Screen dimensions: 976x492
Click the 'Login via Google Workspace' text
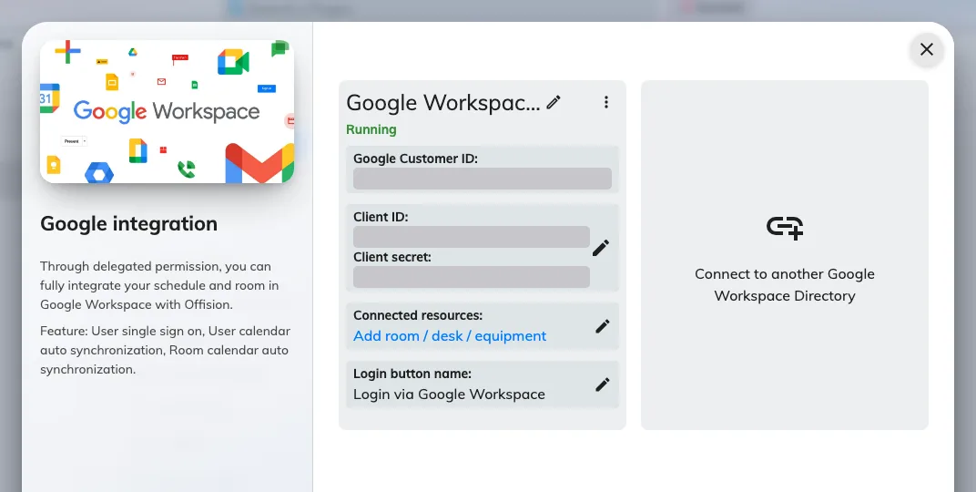[449, 395]
